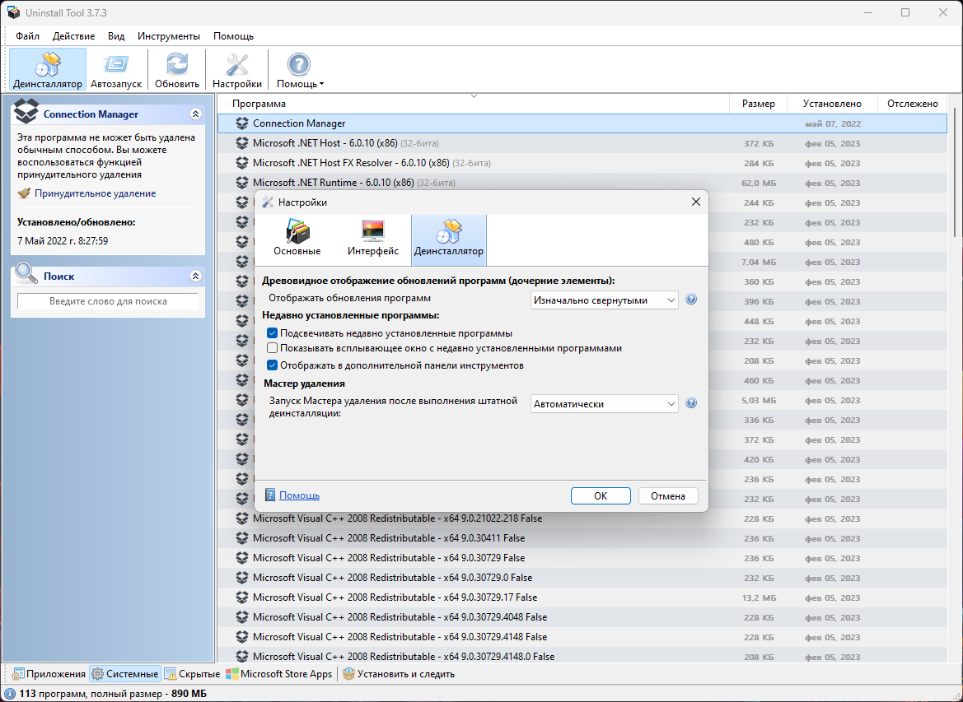
Task: Enable Показывать всплывающее окно checkbox
Action: pos(272,348)
